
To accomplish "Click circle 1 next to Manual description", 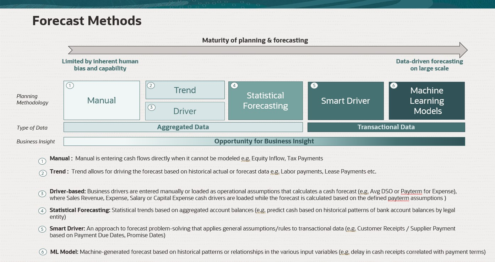I will click(x=42, y=161).
